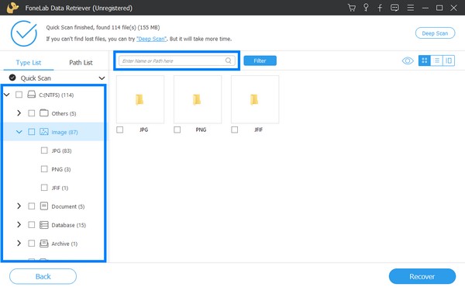Viewport: 465px width, 294px height.
Task: Focus the Enter Name or Path search field
Action: [x=177, y=61]
